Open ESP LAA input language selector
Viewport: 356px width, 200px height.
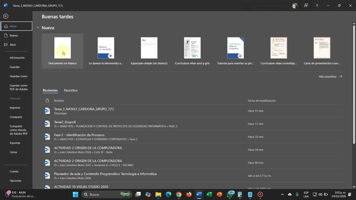point(306,194)
